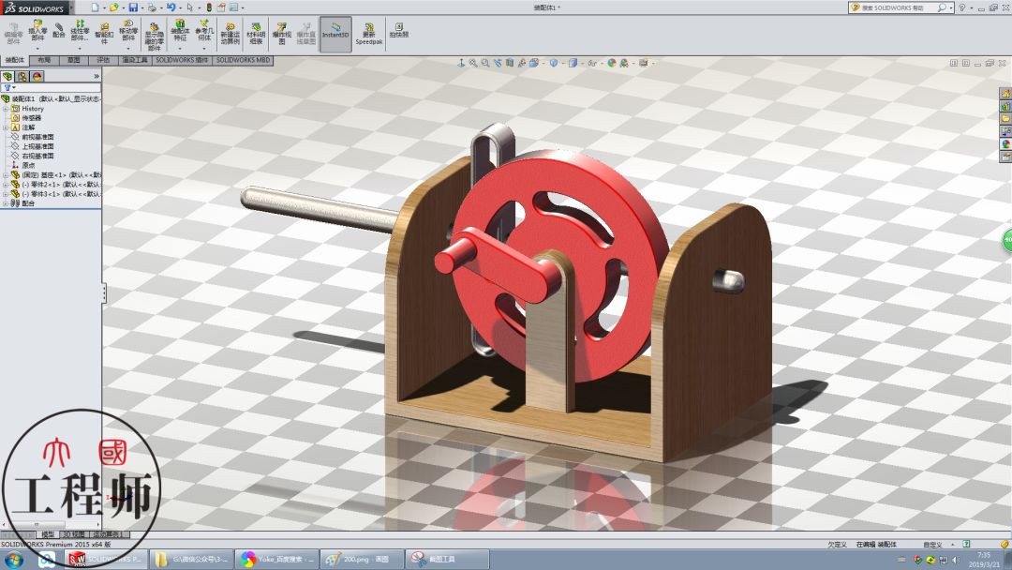Click 更新 Speedpak tool
Viewport: 1012px width, 570px height.
click(x=369, y=34)
